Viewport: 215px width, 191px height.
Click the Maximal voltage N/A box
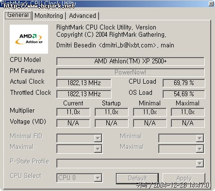(188, 123)
